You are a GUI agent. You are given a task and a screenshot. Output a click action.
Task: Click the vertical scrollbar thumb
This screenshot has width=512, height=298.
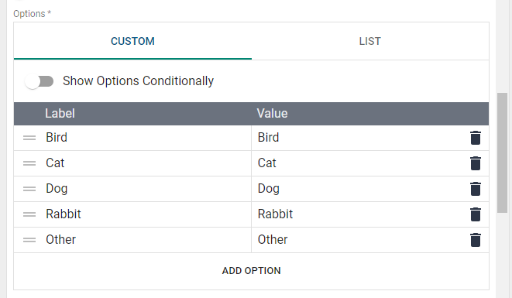click(502, 152)
